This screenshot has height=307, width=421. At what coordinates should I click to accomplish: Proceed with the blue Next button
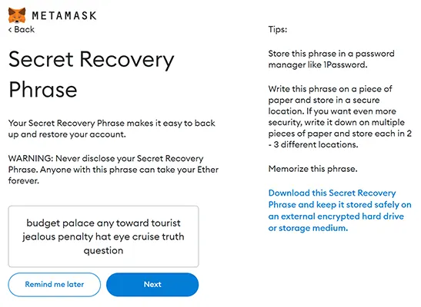coord(152,284)
